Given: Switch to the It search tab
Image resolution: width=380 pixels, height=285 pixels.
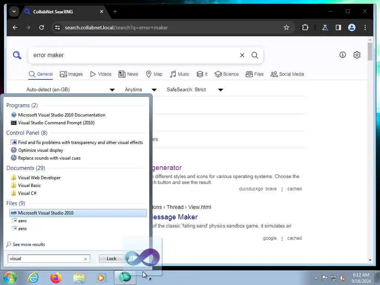Looking at the screenshot, I should pyautogui.click(x=202, y=74).
